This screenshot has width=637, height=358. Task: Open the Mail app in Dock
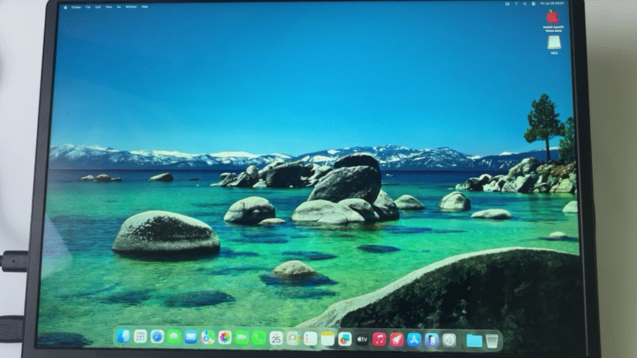191,337
